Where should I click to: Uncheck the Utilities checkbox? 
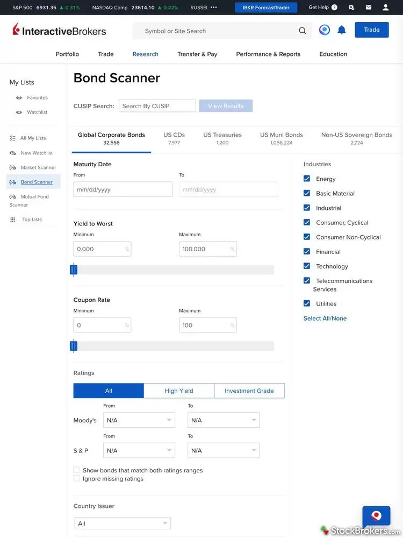pyautogui.click(x=307, y=303)
